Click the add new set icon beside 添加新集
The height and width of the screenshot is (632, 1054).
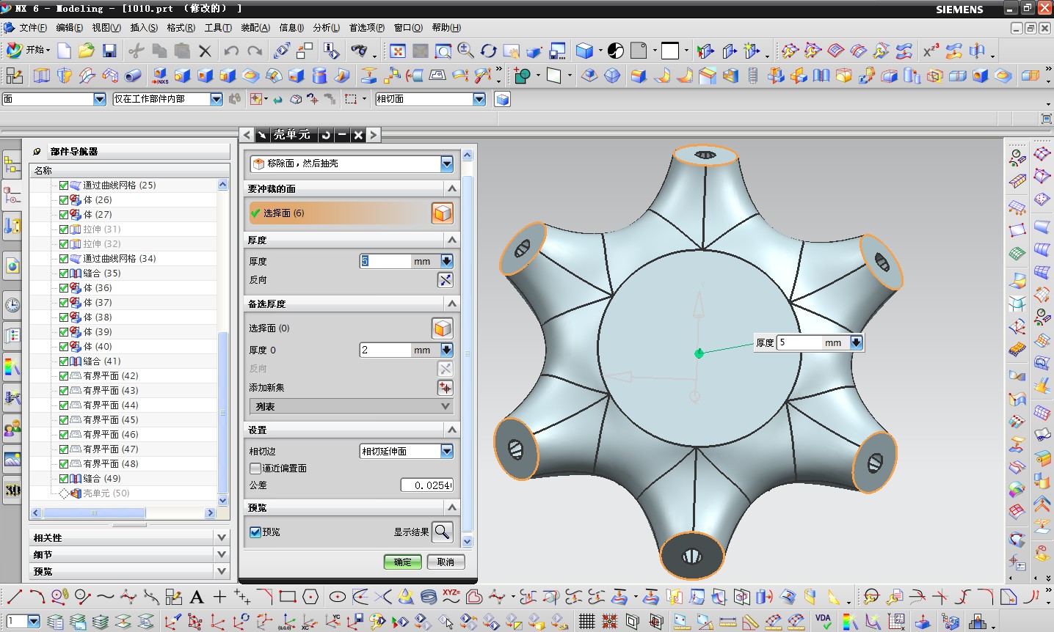pyautogui.click(x=445, y=387)
